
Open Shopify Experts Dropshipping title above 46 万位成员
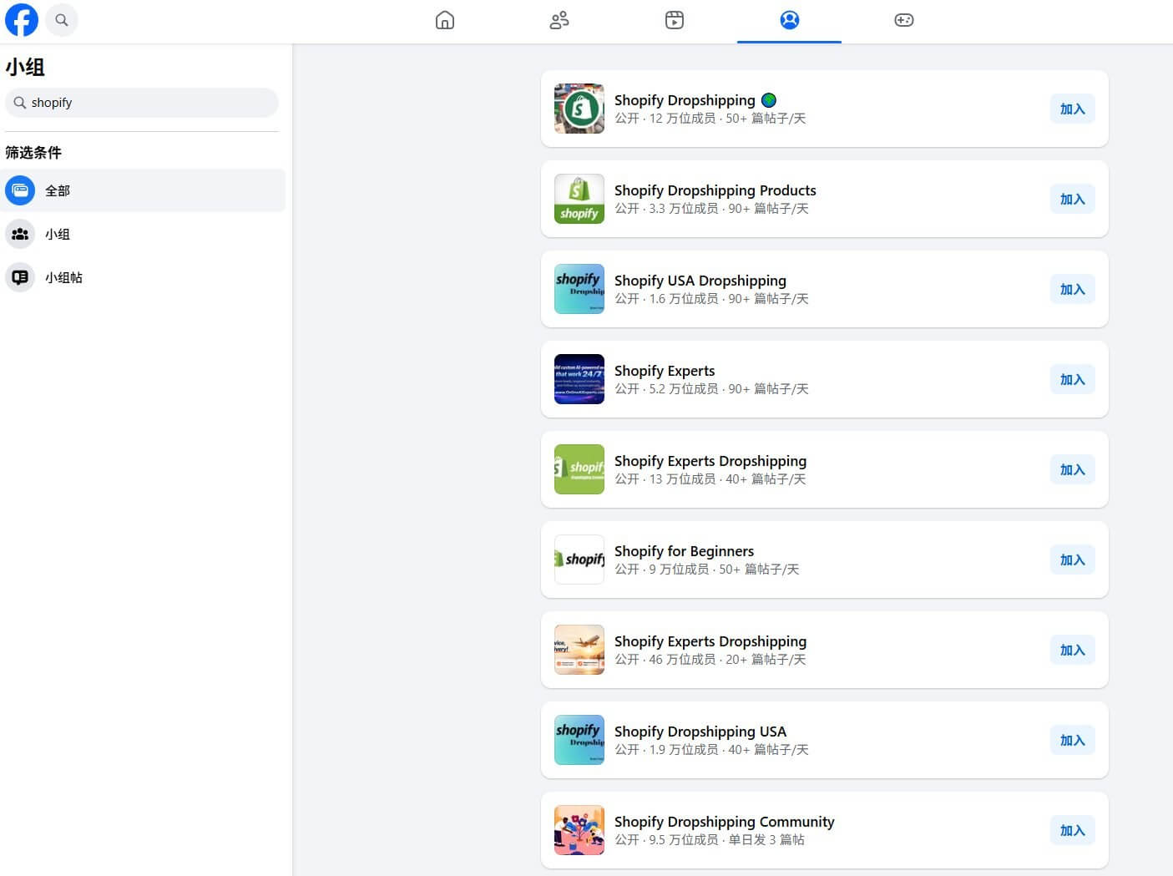710,641
